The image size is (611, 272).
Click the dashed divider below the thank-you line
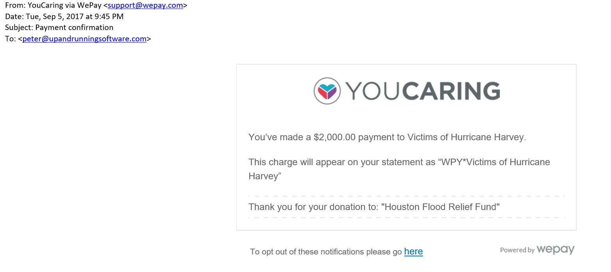pyautogui.click(x=406, y=217)
